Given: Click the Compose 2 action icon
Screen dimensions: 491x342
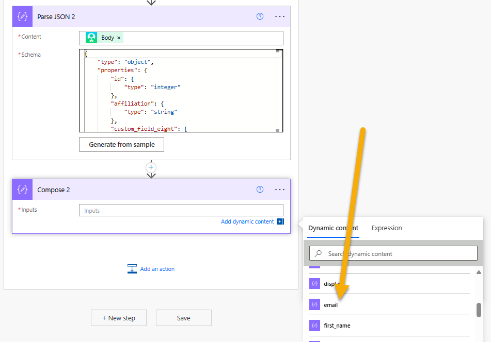Looking at the screenshot, I should pos(22,190).
